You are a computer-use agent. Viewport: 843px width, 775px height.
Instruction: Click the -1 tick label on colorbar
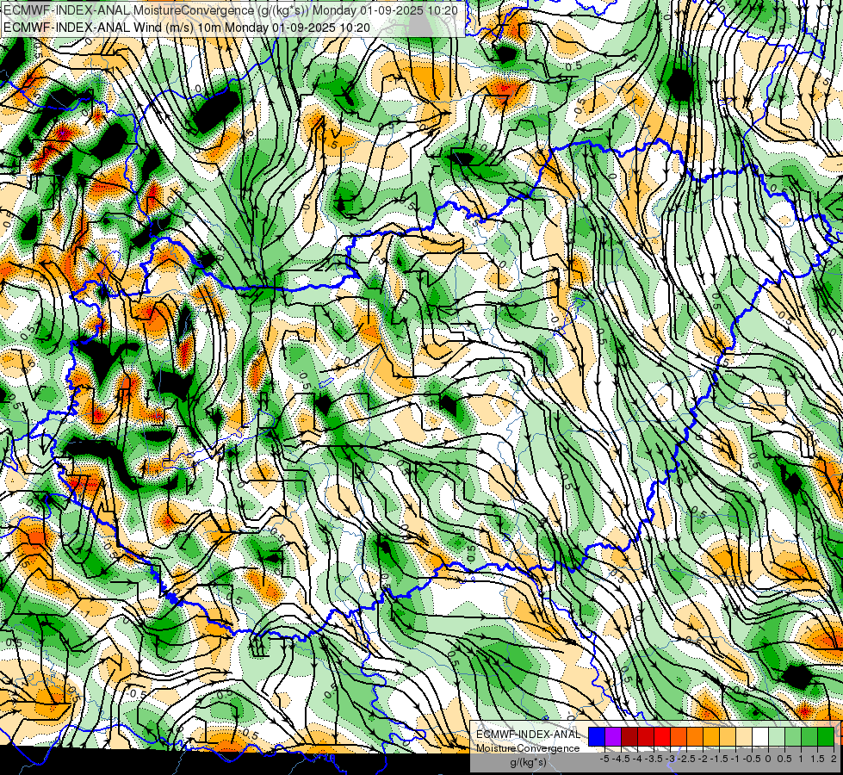[736, 759]
